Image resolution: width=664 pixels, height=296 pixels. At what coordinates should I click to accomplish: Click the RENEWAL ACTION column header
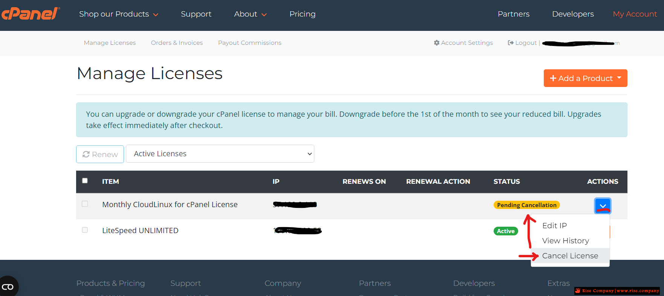tap(438, 182)
